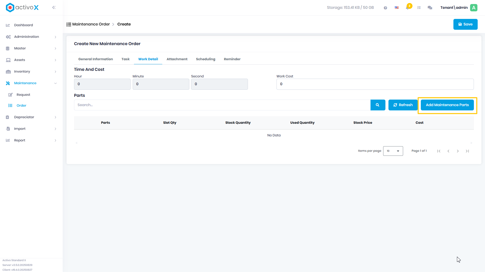Image resolution: width=485 pixels, height=272 pixels.
Task: Open the task list icon in header
Action: tap(419, 8)
